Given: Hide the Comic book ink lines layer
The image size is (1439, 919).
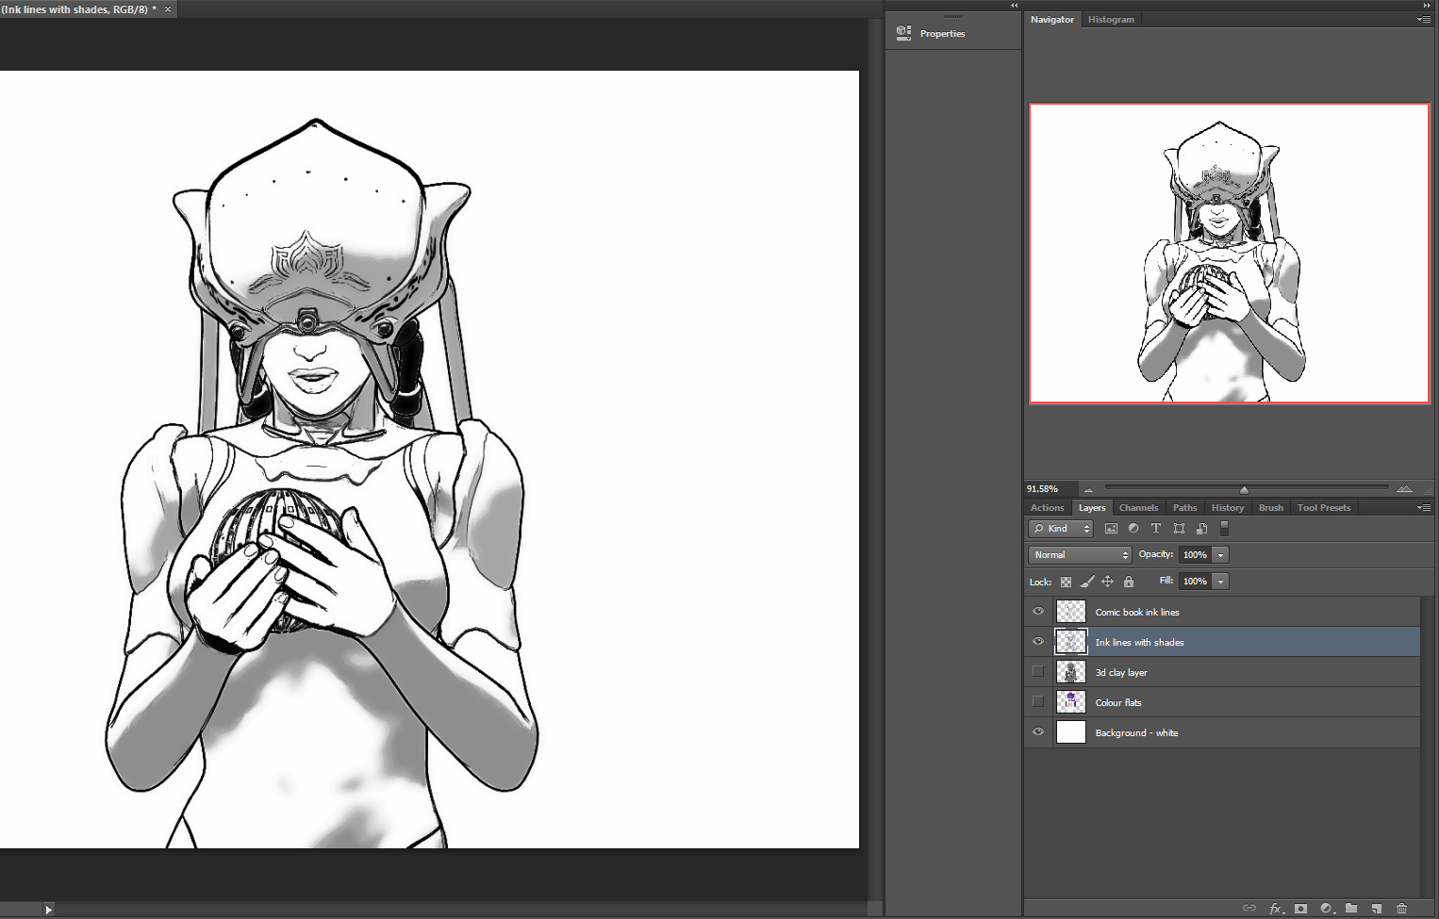Looking at the screenshot, I should coord(1038,612).
